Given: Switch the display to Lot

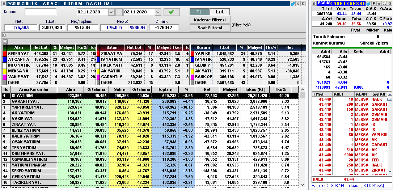Looking at the screenshot, I should click(220, 12).
